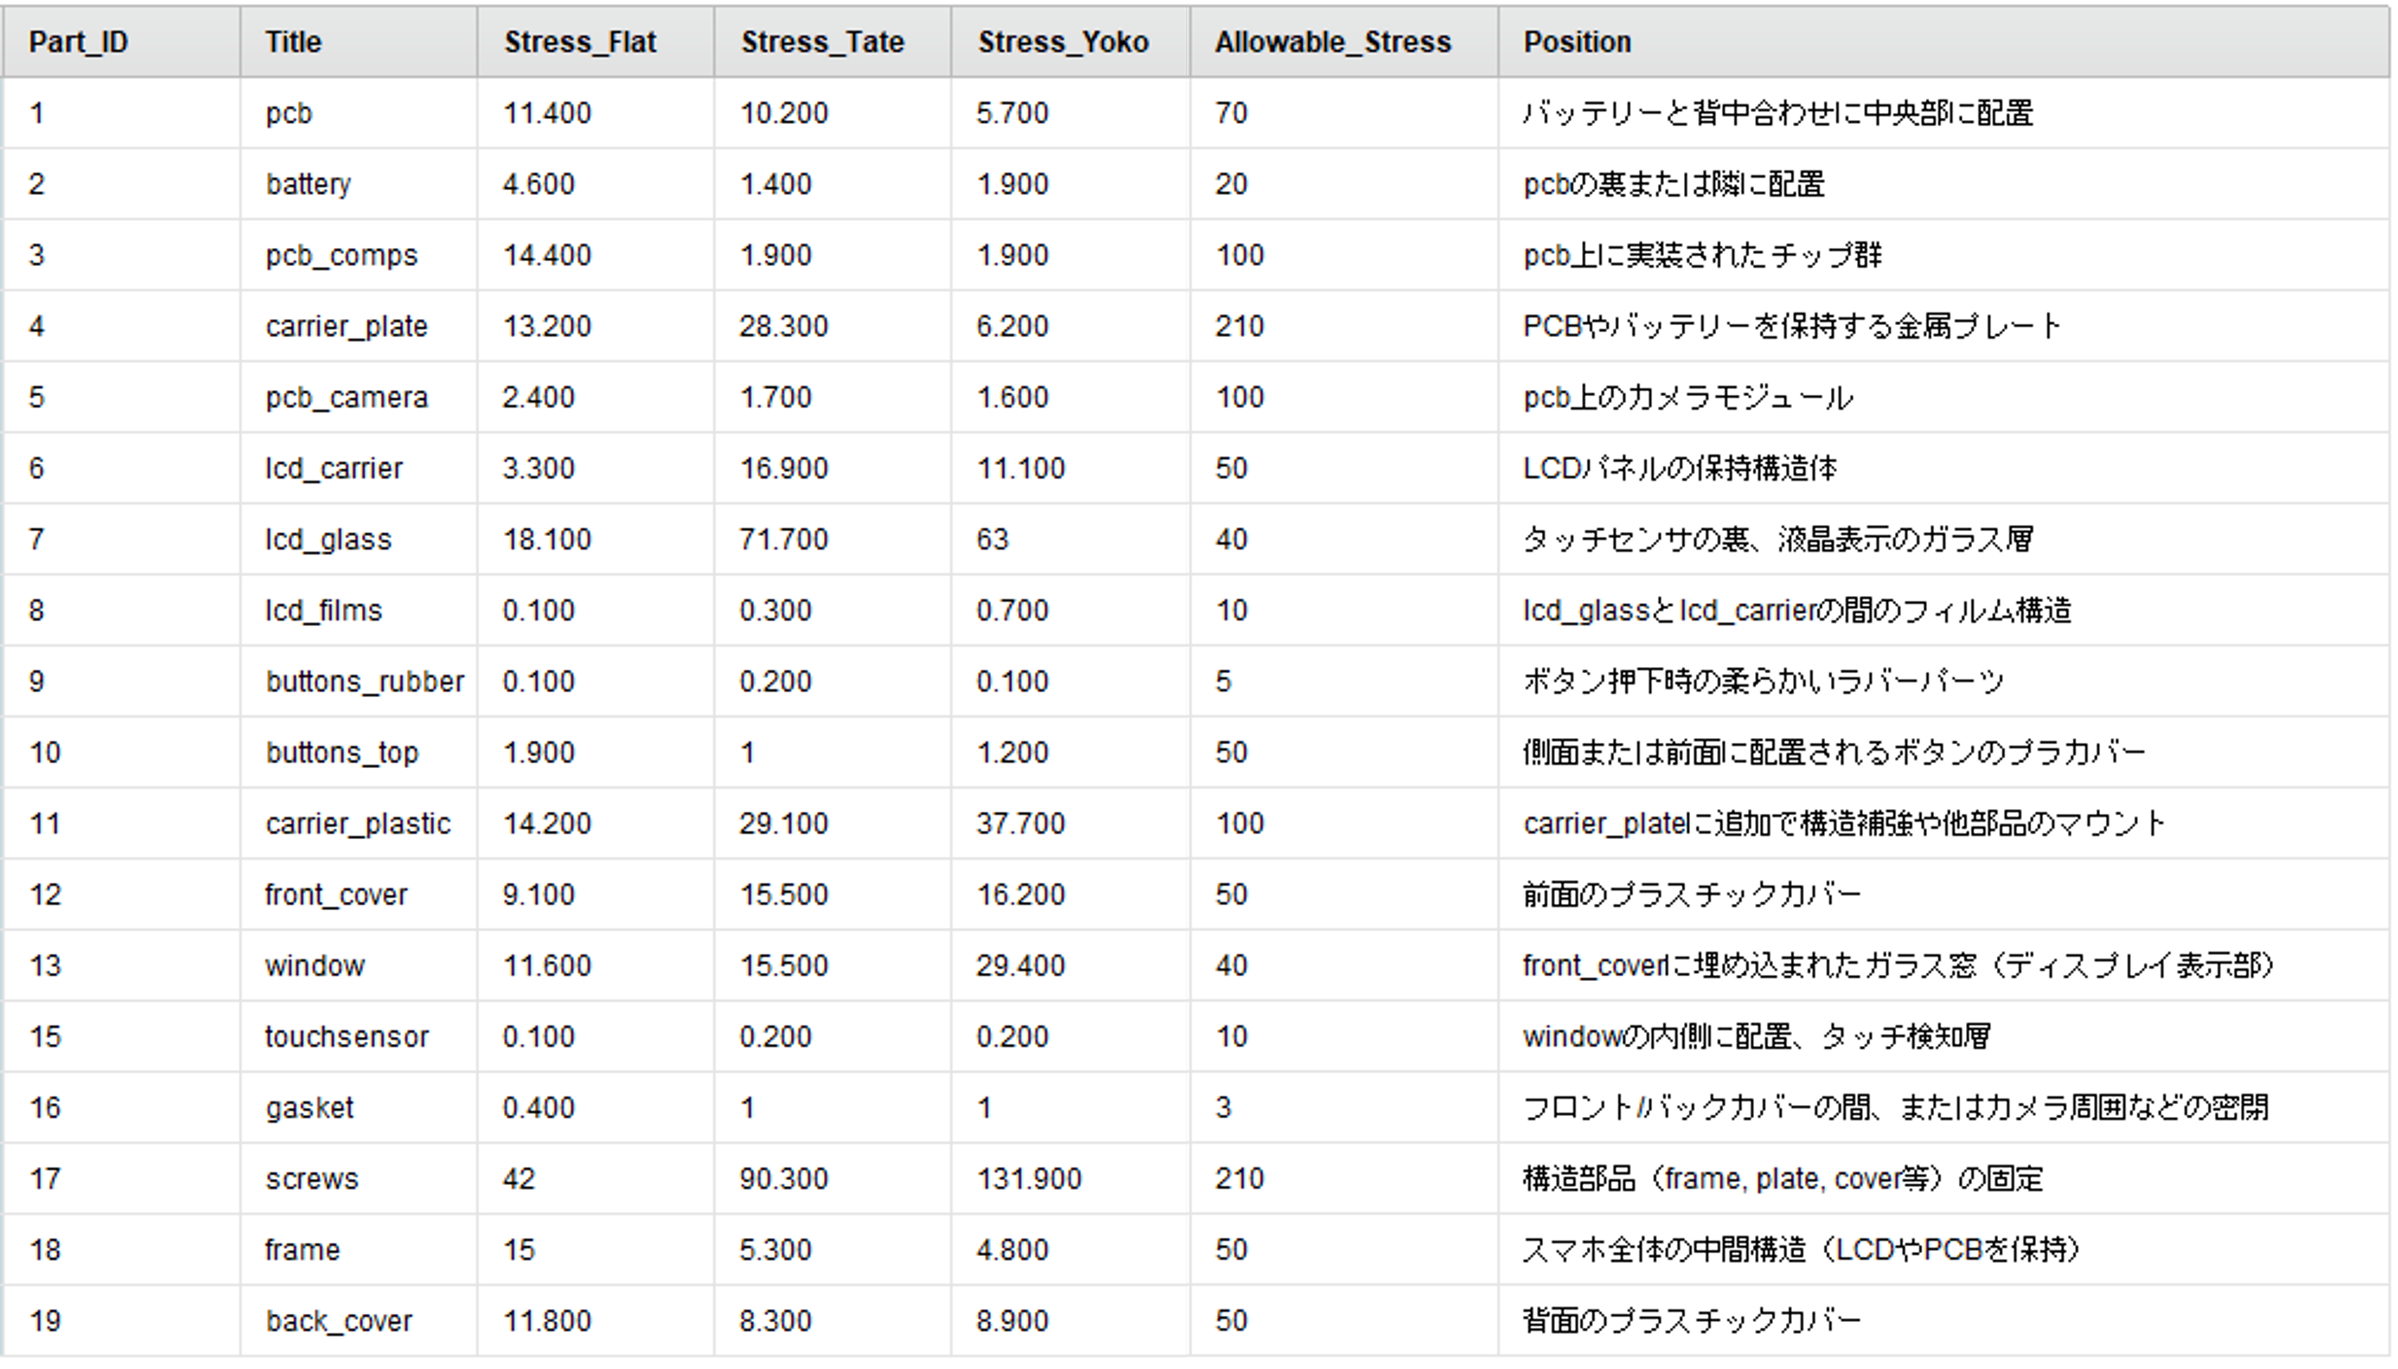The image size is (2398, 1369).
Task: Select the 'pcb_comps' cell
Action: pyautogui.click(x=358, y=255)
